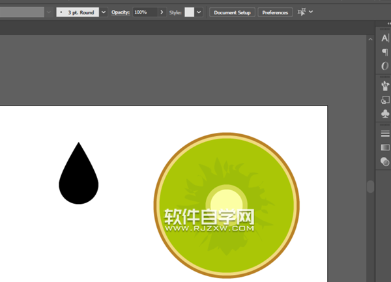
Task: Click the align to selection icon
Action: click(x=302, y=12)
